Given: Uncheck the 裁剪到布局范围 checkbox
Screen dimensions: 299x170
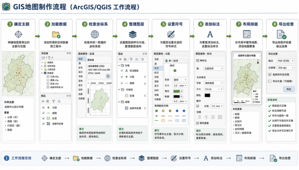Looking at the screenshot, I should [x=270, y=75].
